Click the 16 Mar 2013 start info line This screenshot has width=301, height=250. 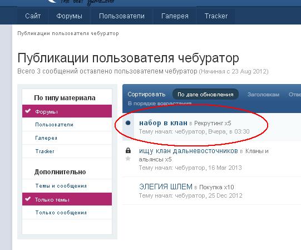(190, 168)
